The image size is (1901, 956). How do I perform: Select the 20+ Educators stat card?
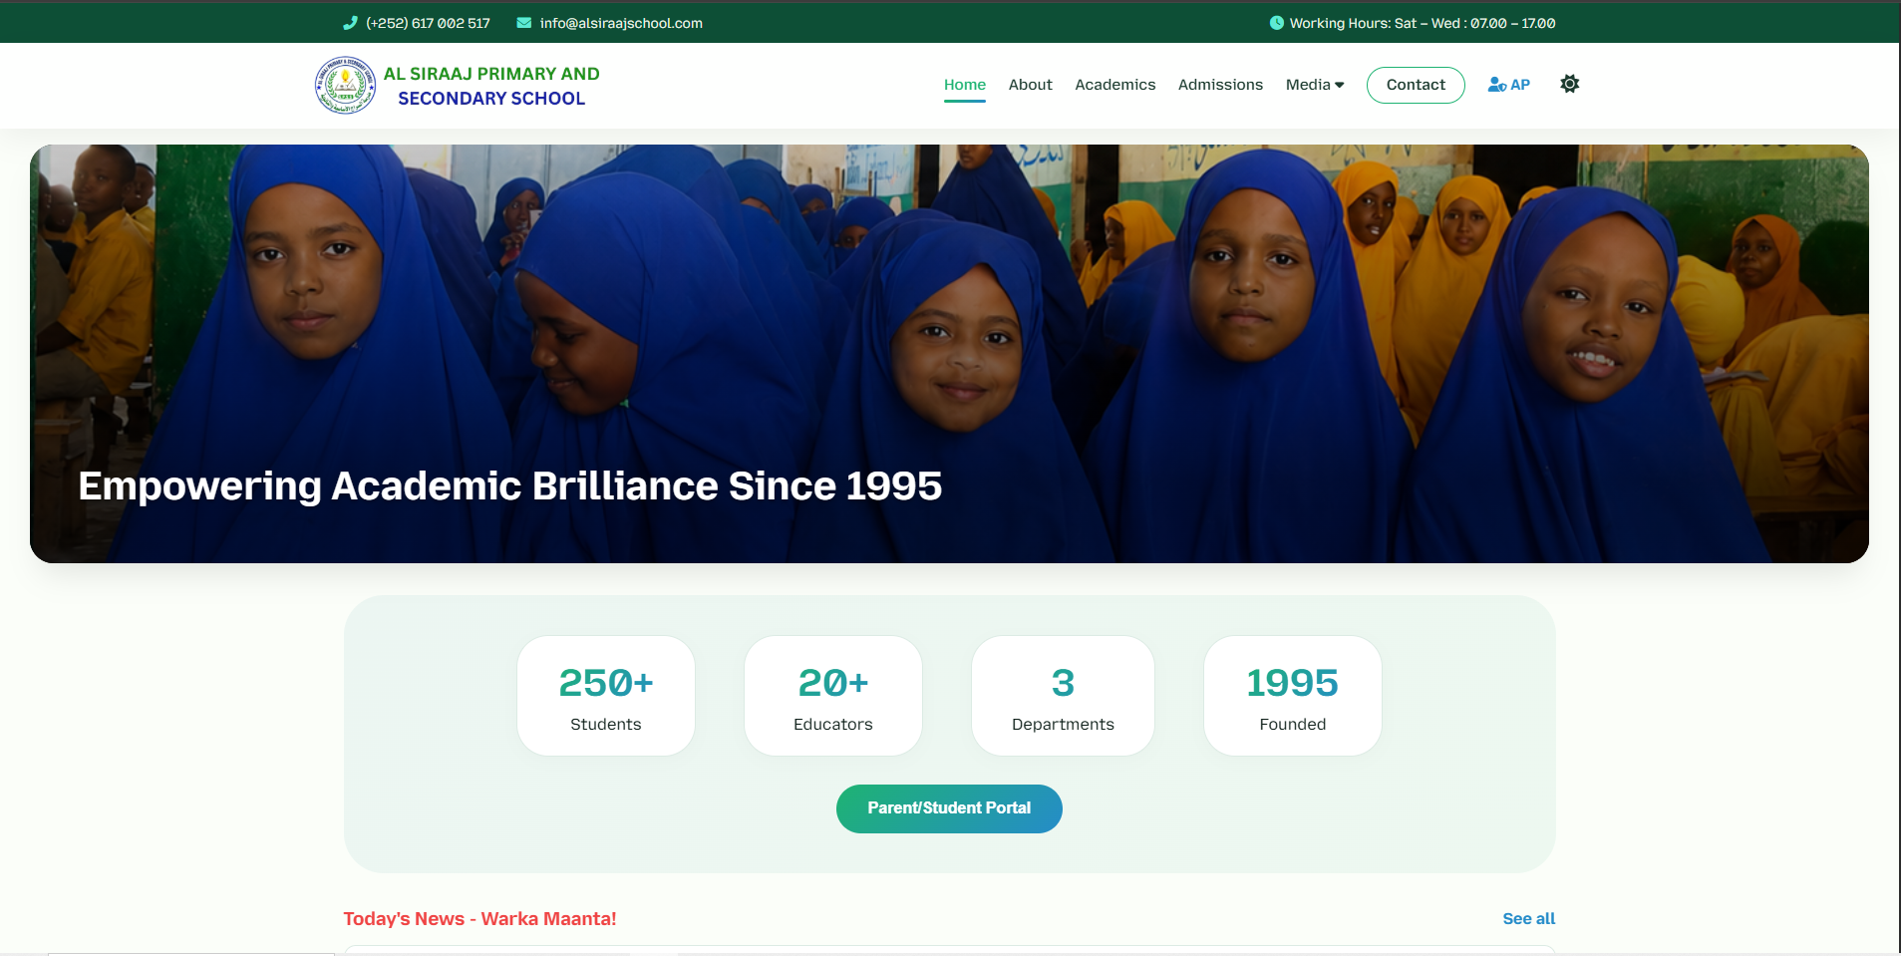pyautogui.click(x=833, y=696)
